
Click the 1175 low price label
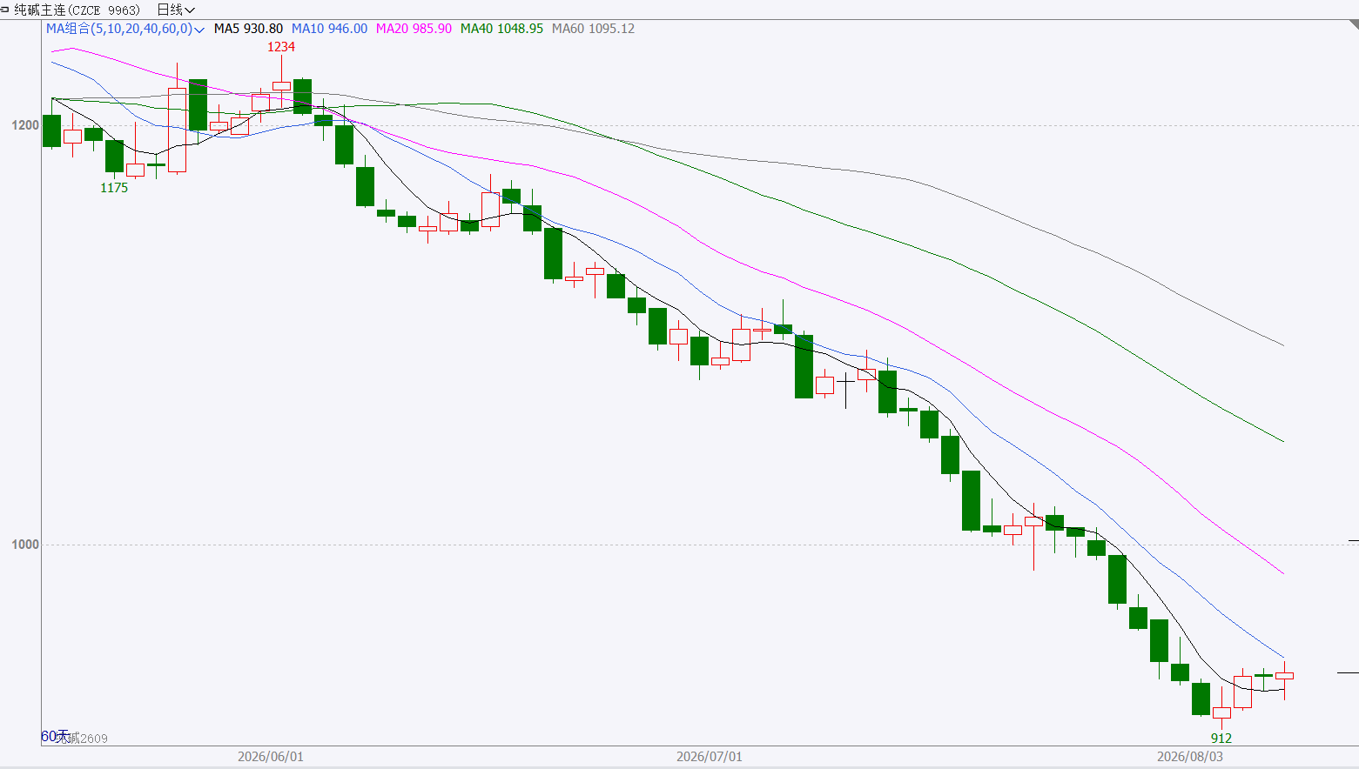(114, 188)
